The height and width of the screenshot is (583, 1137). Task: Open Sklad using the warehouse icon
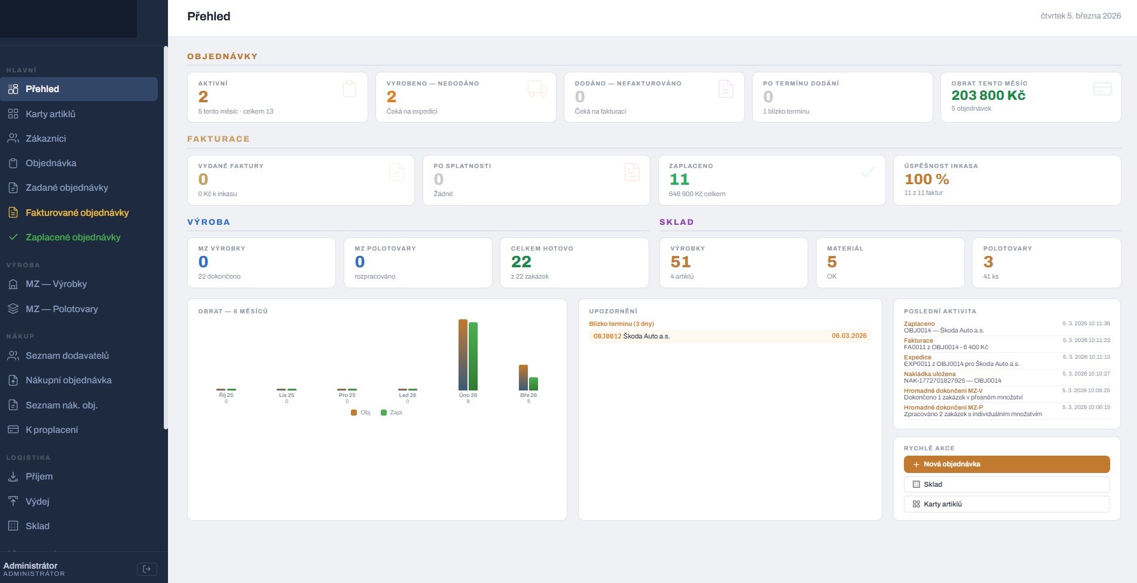coord(13,526)
